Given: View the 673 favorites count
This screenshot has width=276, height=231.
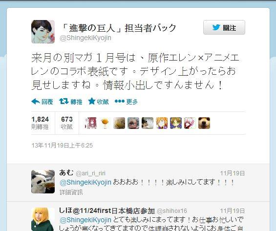Looking at the screenshot, I should 67,123.
